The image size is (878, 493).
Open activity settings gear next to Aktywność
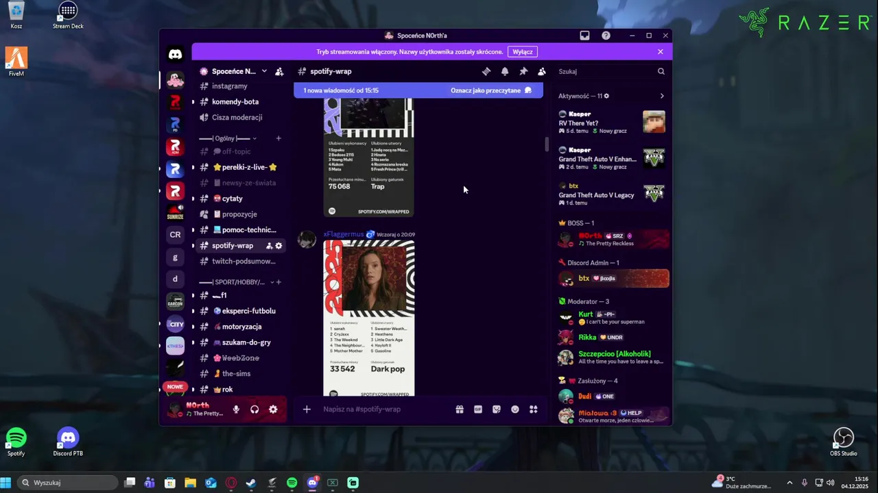[x=606, y=96]
